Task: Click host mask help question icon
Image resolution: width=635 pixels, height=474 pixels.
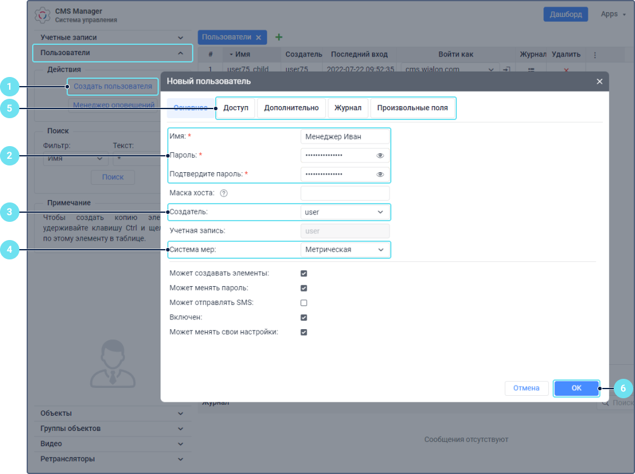Action: click(x=224, y=193)
